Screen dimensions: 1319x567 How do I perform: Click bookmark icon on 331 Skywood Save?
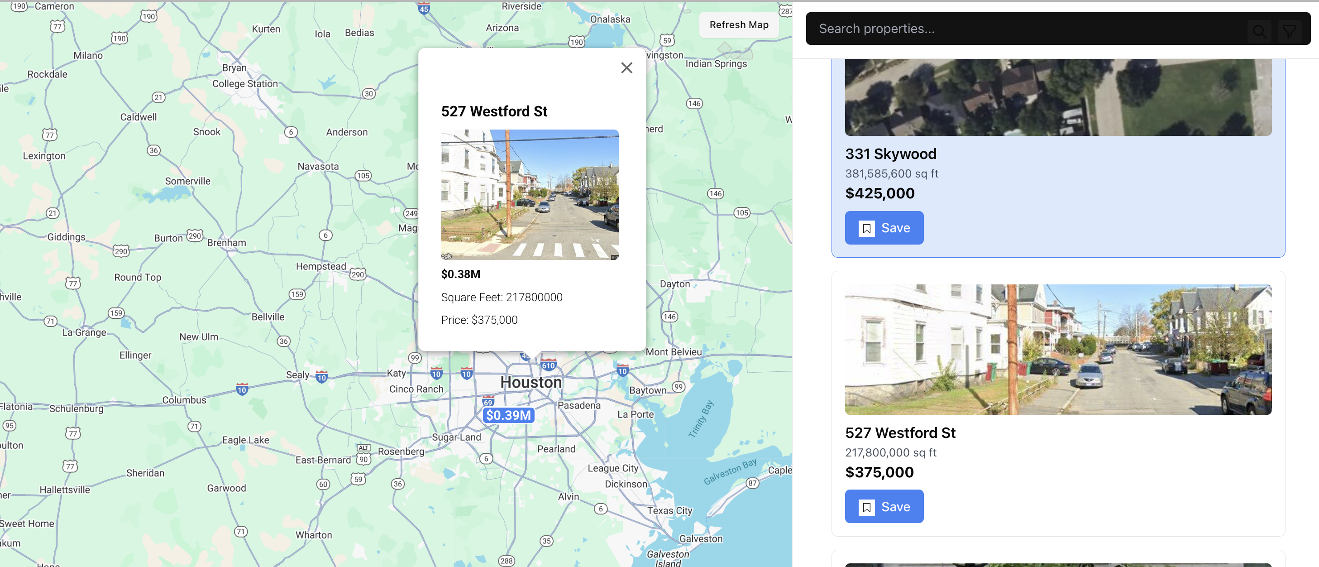pos(866,228)
